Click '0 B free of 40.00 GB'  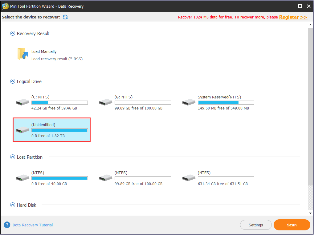pyautogui.click(x=49, y=184)
